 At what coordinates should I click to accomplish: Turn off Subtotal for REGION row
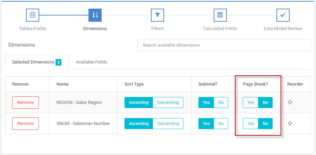click(x=221, y=103)
